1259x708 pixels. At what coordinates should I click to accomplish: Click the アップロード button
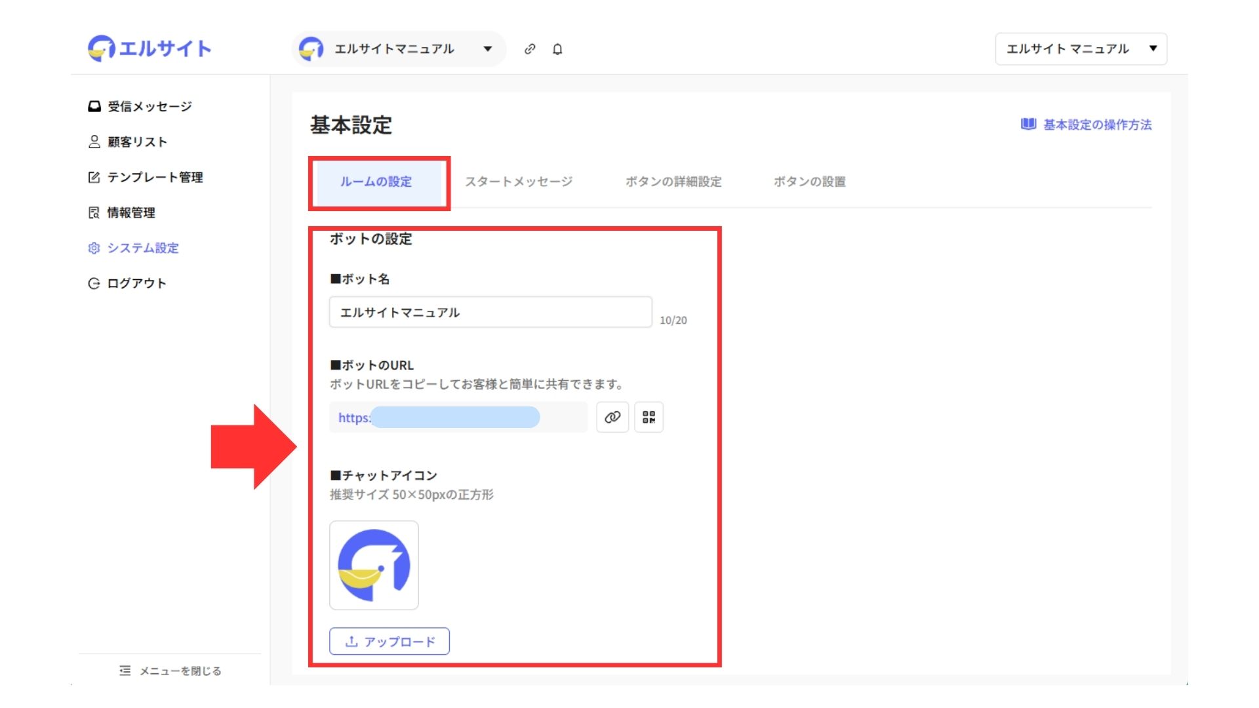tap(390, 641)
